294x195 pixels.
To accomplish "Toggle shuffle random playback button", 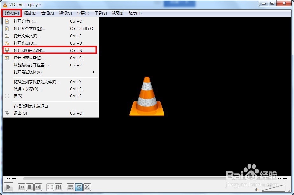I will 87,187.
